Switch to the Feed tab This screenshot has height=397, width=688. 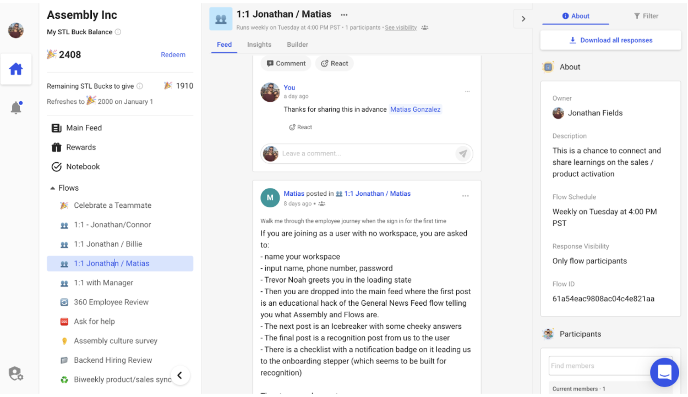coord(224,45)
